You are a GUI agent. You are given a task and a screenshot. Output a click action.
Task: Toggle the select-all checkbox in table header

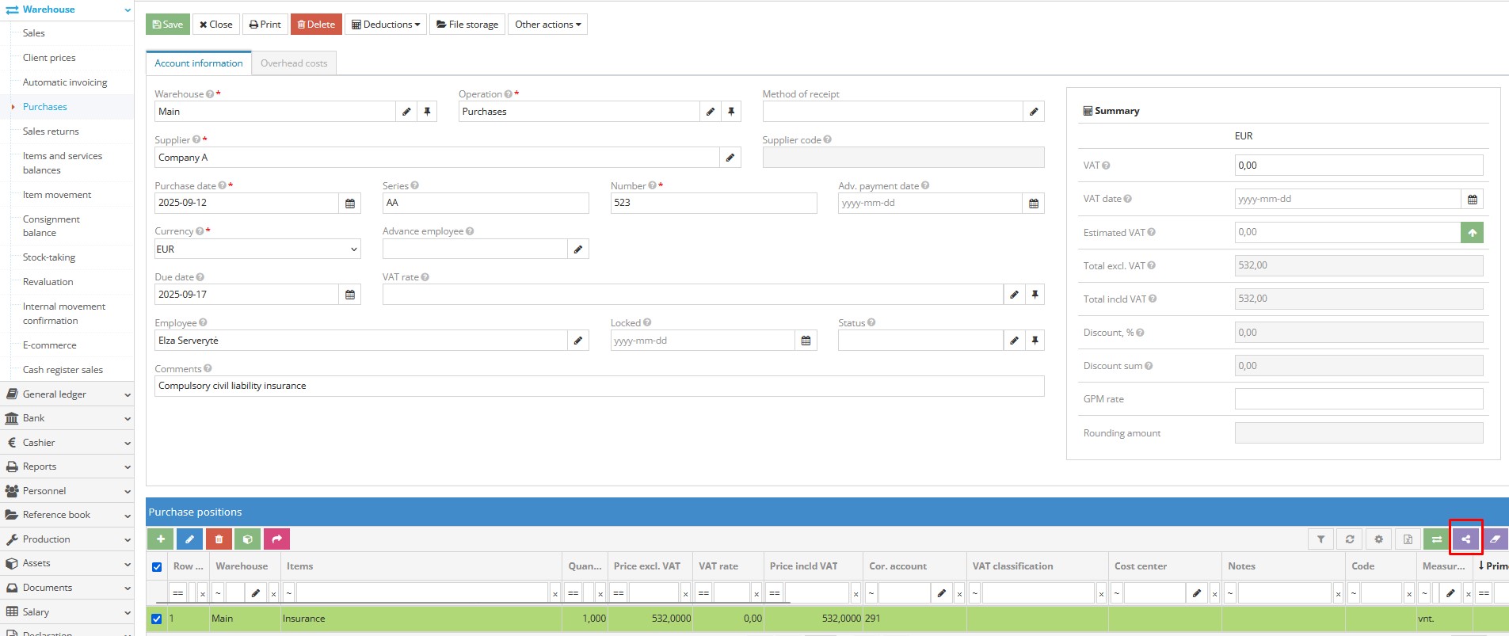(157, 567)
